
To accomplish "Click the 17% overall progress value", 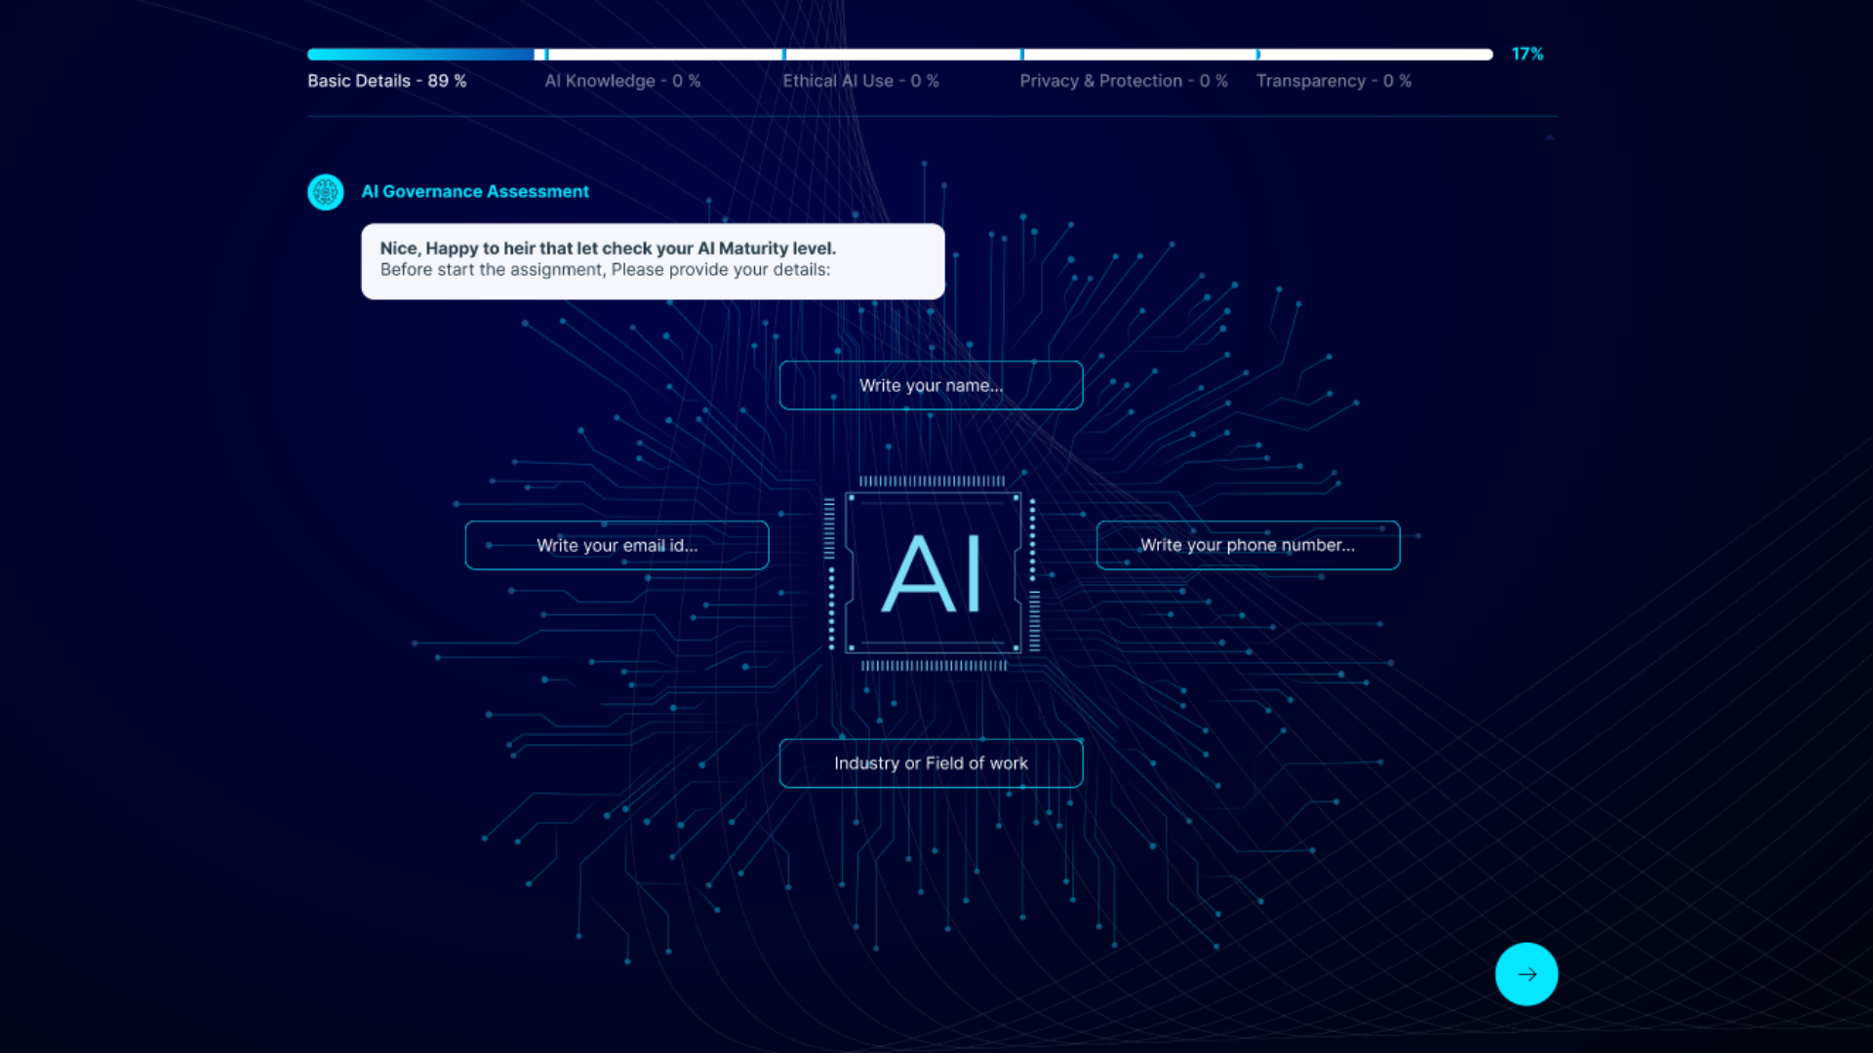I will [x=1528, y=55].
